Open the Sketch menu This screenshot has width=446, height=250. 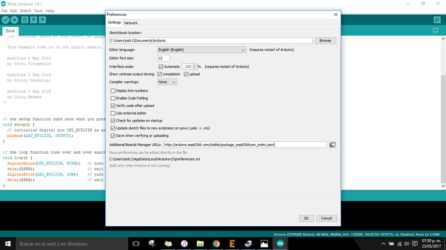(25, 11)
